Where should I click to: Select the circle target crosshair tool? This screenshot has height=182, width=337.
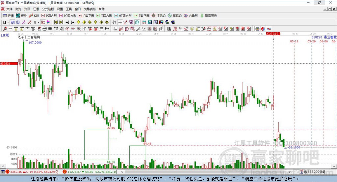coord(67,29)
